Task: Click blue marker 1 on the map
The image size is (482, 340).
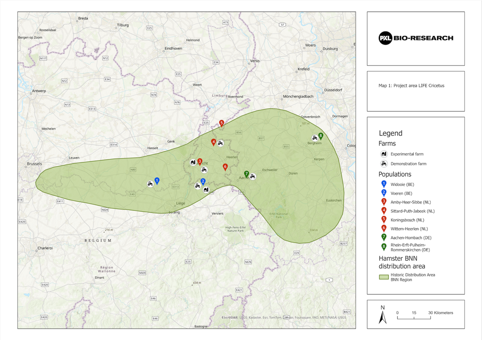Action: tap(157, 181)
